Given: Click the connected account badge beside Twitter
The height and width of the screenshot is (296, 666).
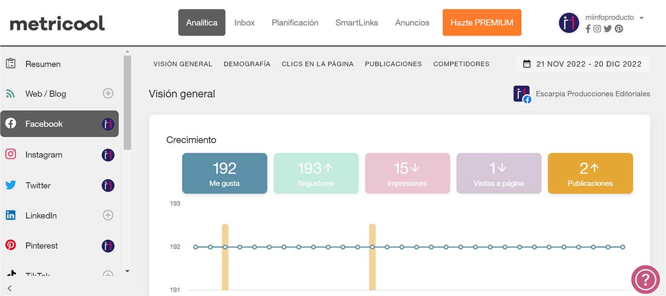Looking at the screenshot, I should point(108,185).
